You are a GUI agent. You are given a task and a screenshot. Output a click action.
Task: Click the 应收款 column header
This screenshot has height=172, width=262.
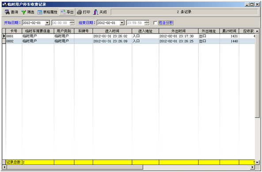point(247,31)
